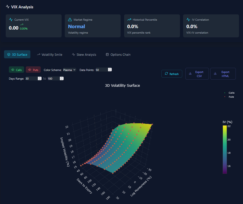Click the Export CSV button
The width and height of the screenshot is (243, 204).
[x=197, y=74]
